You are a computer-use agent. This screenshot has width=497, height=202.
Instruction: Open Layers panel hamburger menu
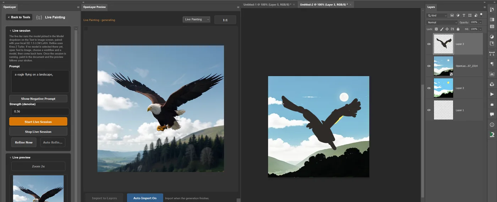pos(485,7)
